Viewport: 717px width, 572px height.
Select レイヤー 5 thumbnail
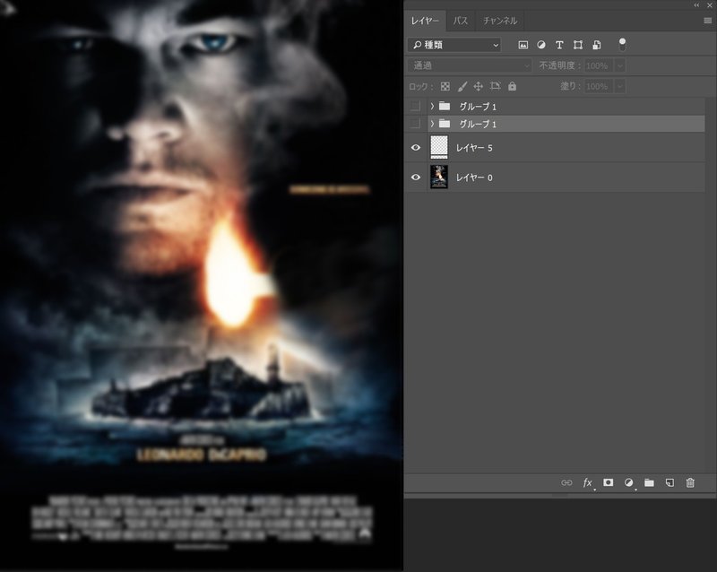[x=439, y=147]
